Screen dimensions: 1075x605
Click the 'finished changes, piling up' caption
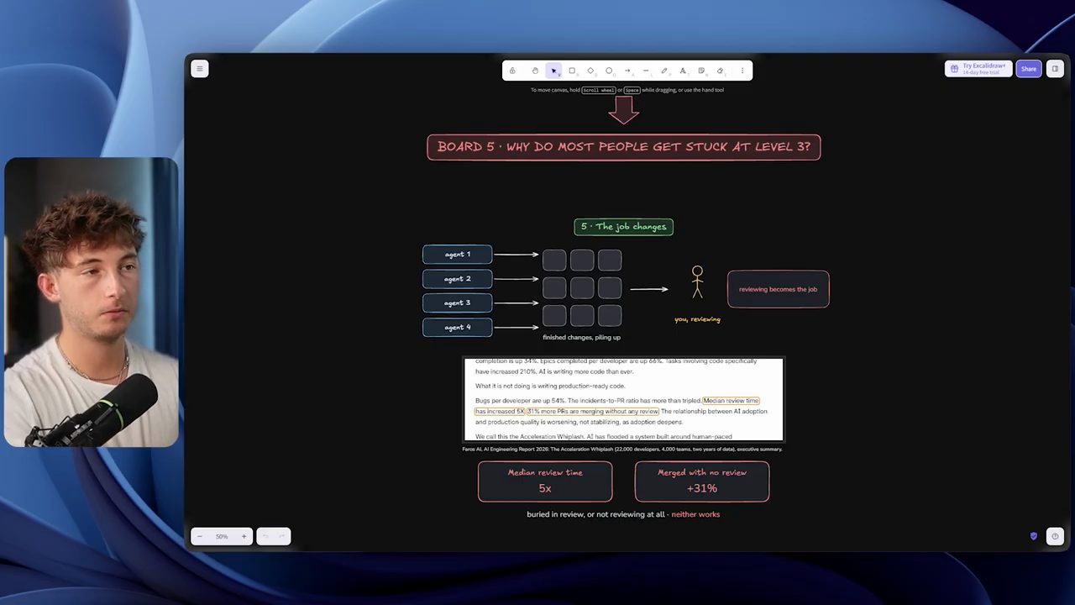(581, 338)
